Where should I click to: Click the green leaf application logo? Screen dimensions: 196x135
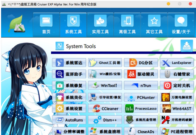tap(17, 24)
